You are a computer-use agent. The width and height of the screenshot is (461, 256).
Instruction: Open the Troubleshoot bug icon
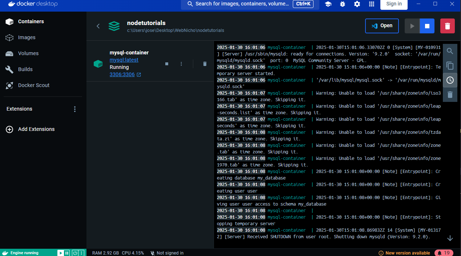click(x=343, y=4)
